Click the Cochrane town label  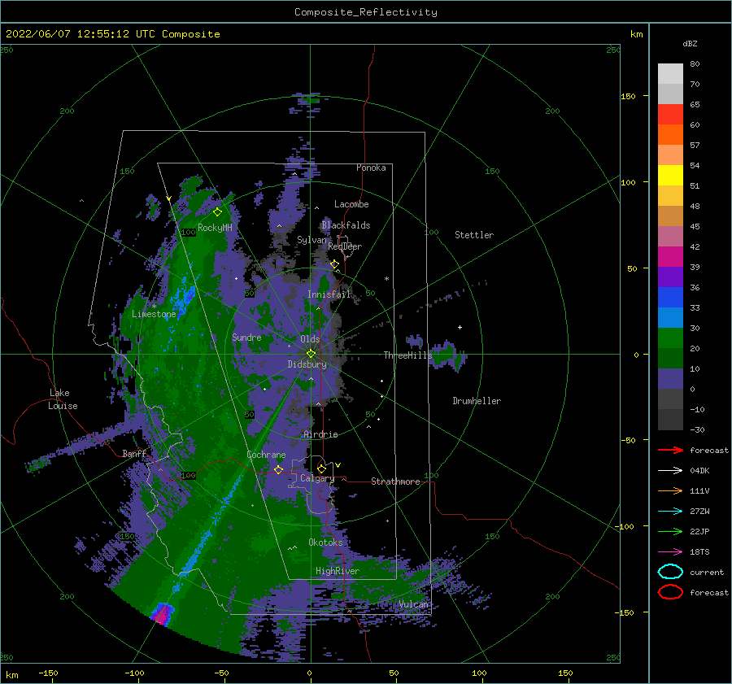coord(266,455)
